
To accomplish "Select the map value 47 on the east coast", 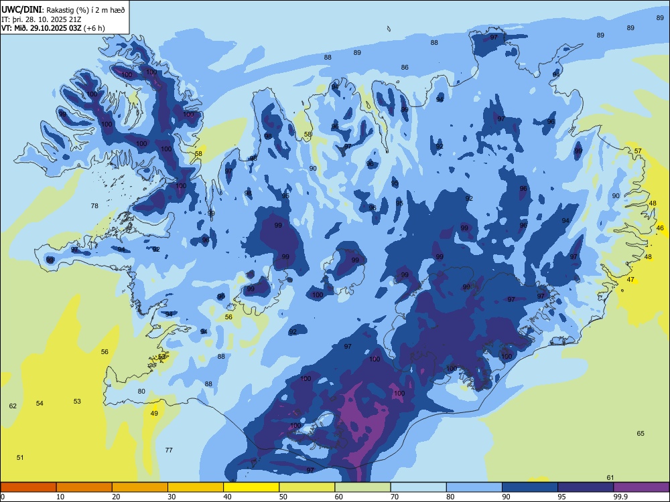I will 630,280.
